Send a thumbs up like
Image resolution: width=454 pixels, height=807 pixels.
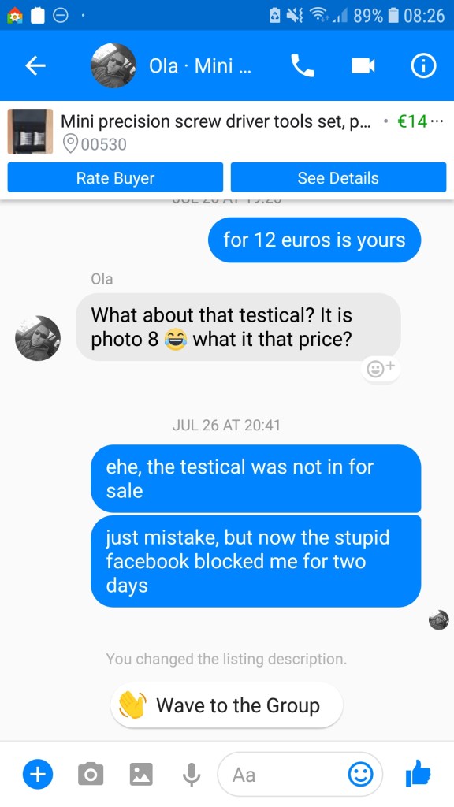point(419,774)
